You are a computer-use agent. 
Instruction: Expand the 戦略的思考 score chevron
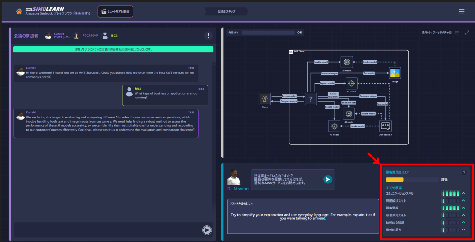(x=463, y=230)
